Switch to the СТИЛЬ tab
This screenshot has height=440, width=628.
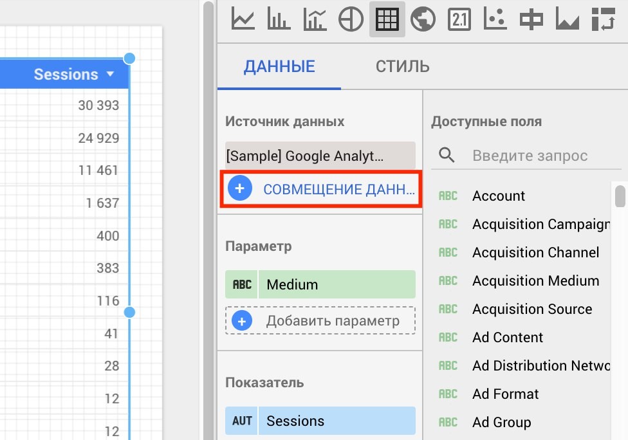[402, 66]
